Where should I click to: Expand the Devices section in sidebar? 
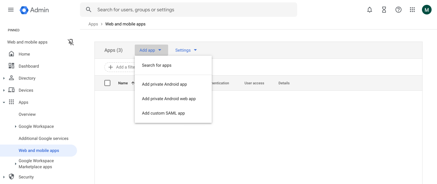point(4,90)
